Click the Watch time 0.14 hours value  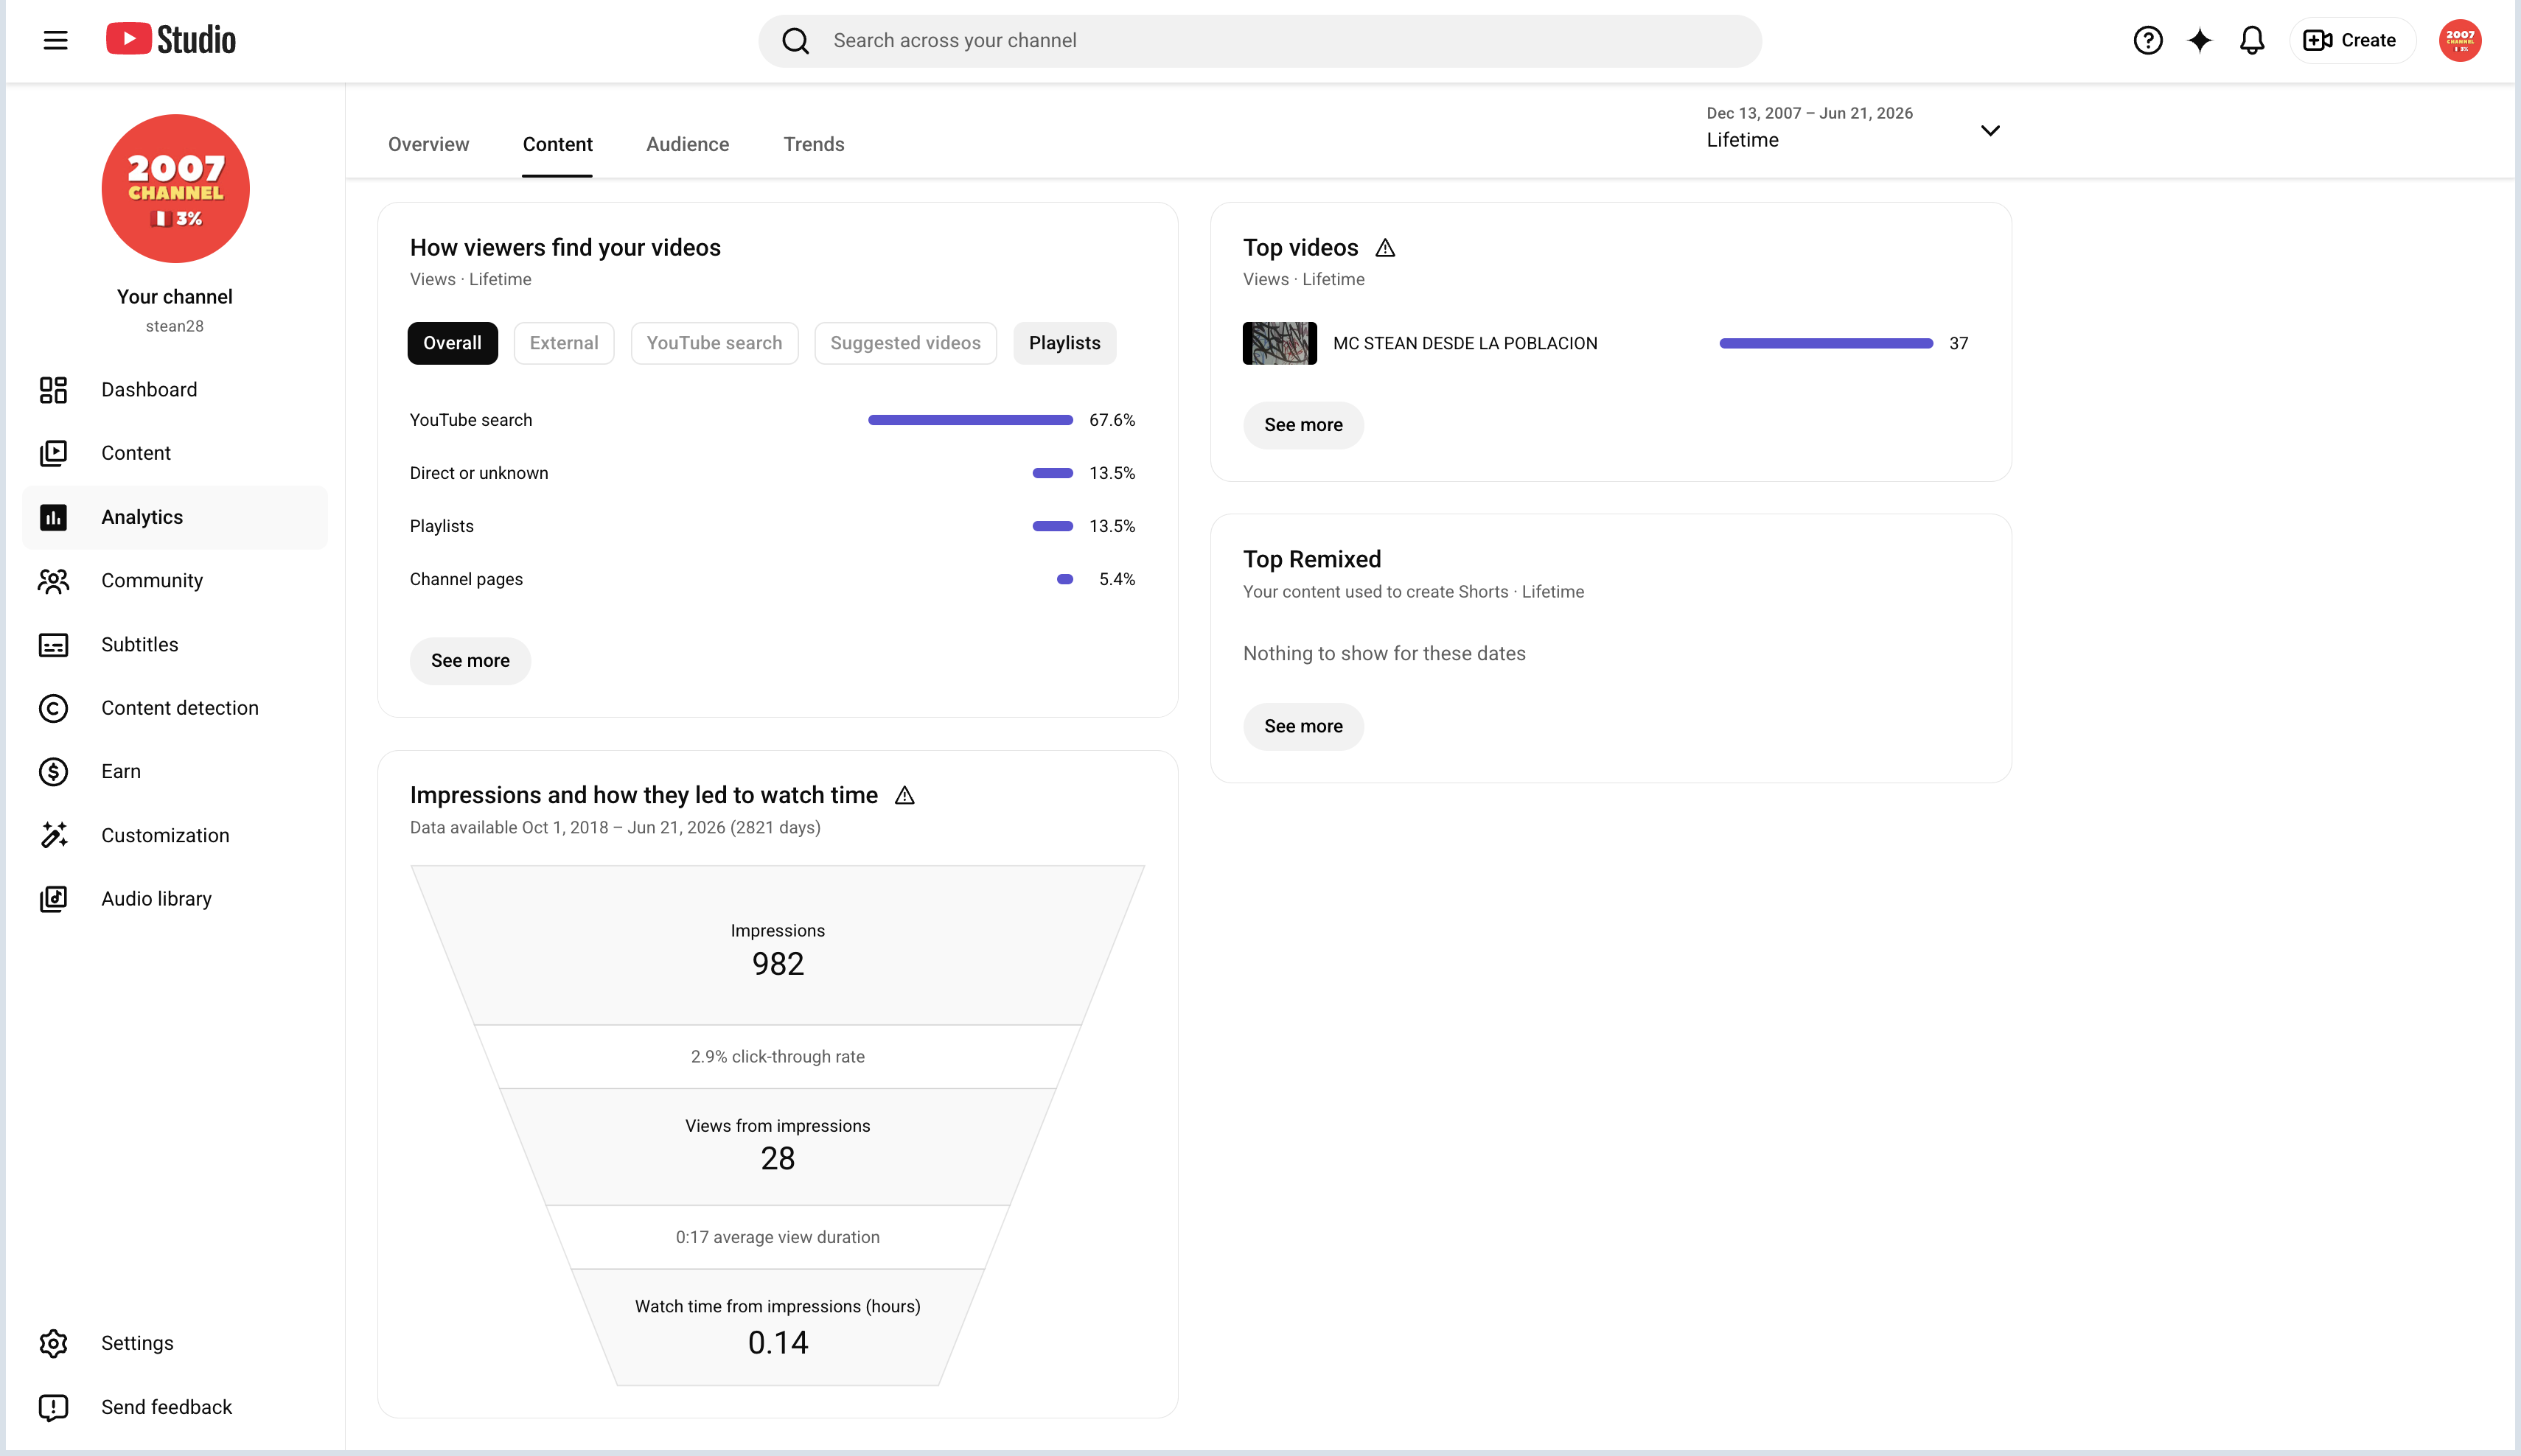(x=777, y=1343)
